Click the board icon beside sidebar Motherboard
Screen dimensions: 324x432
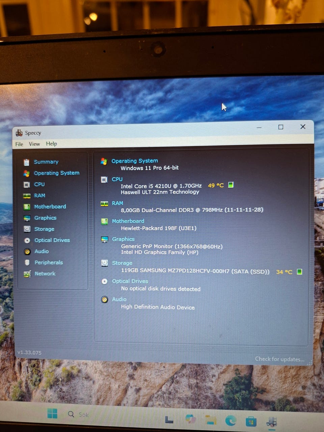27,207
